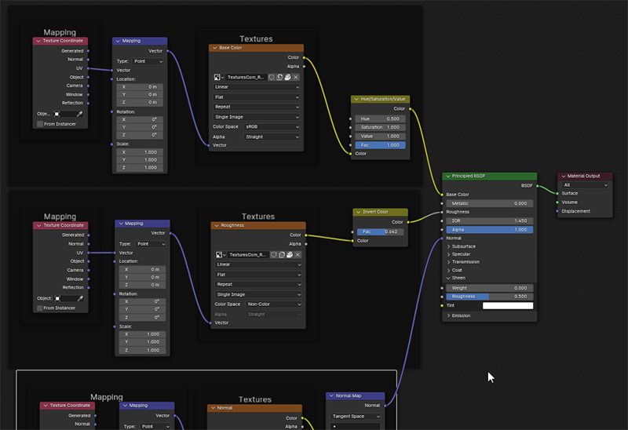Unlink the image in the Roughness texture node
This screenshot has width=628, height=430.
pos(298,255)
